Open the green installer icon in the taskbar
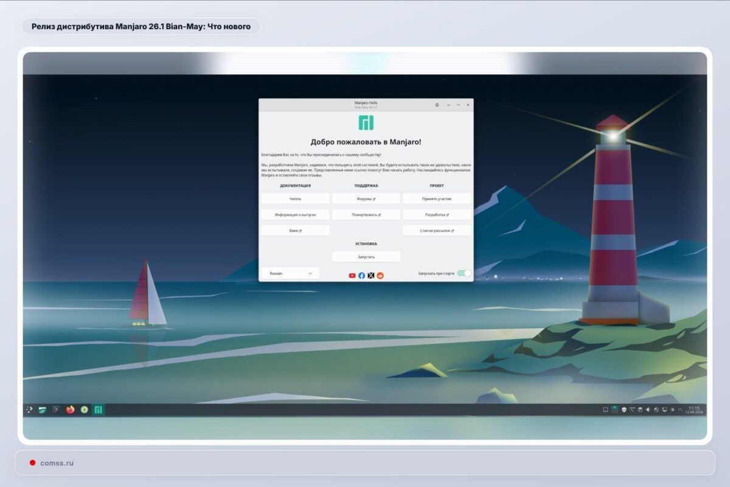The height and width of the screenshot is (487, 730). [x=84, y=410]
